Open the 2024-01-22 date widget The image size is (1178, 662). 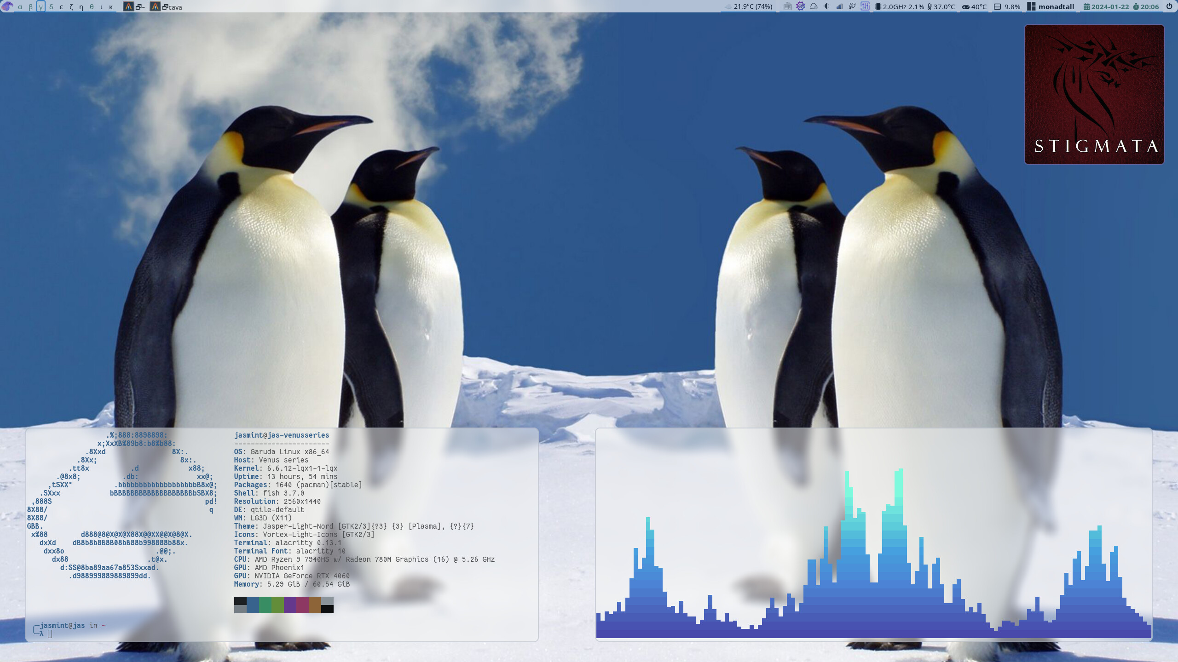[x=1110, y=7]
